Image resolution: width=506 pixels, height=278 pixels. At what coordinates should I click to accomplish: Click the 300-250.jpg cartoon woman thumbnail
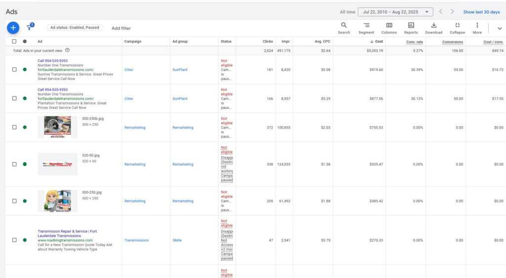click(x=57, y=201)
